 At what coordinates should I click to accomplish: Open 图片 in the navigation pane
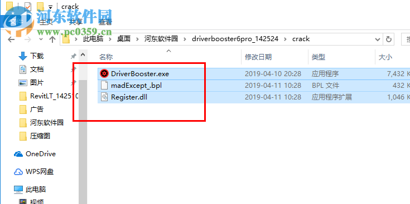[37, 83]
